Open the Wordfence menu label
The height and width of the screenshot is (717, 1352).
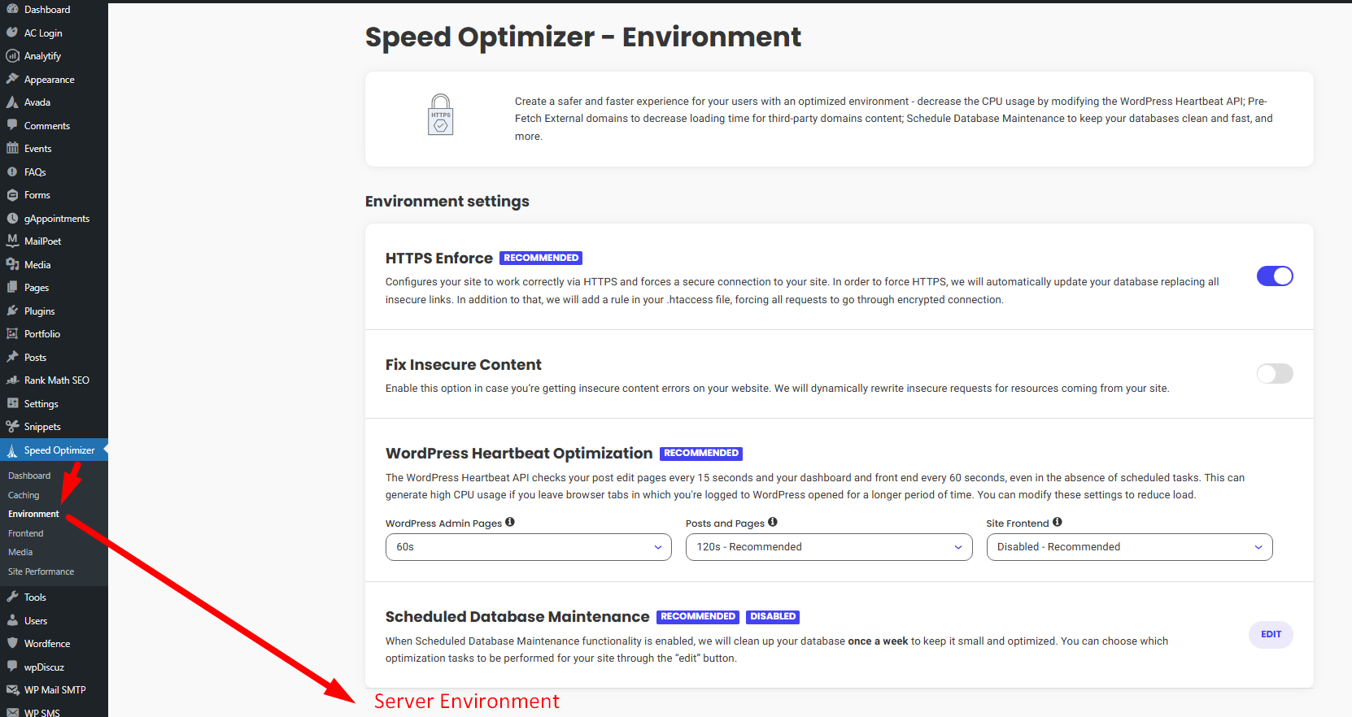(x=47, y=644)
